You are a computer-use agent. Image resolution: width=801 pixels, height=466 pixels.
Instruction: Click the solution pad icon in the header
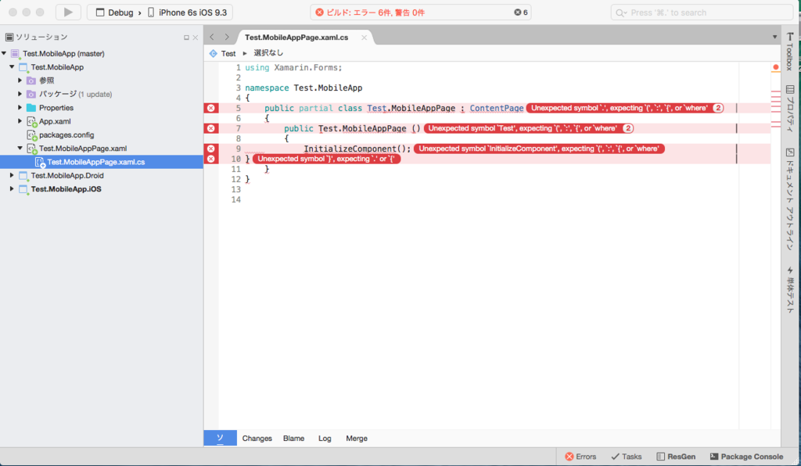point(9,37)
